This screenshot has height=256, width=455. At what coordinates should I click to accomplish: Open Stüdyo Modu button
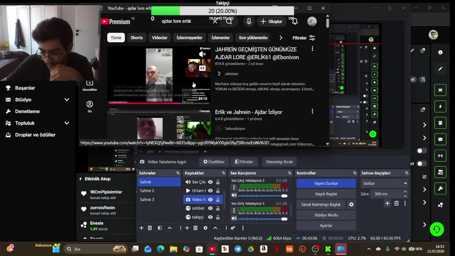[x=326, y=215]
